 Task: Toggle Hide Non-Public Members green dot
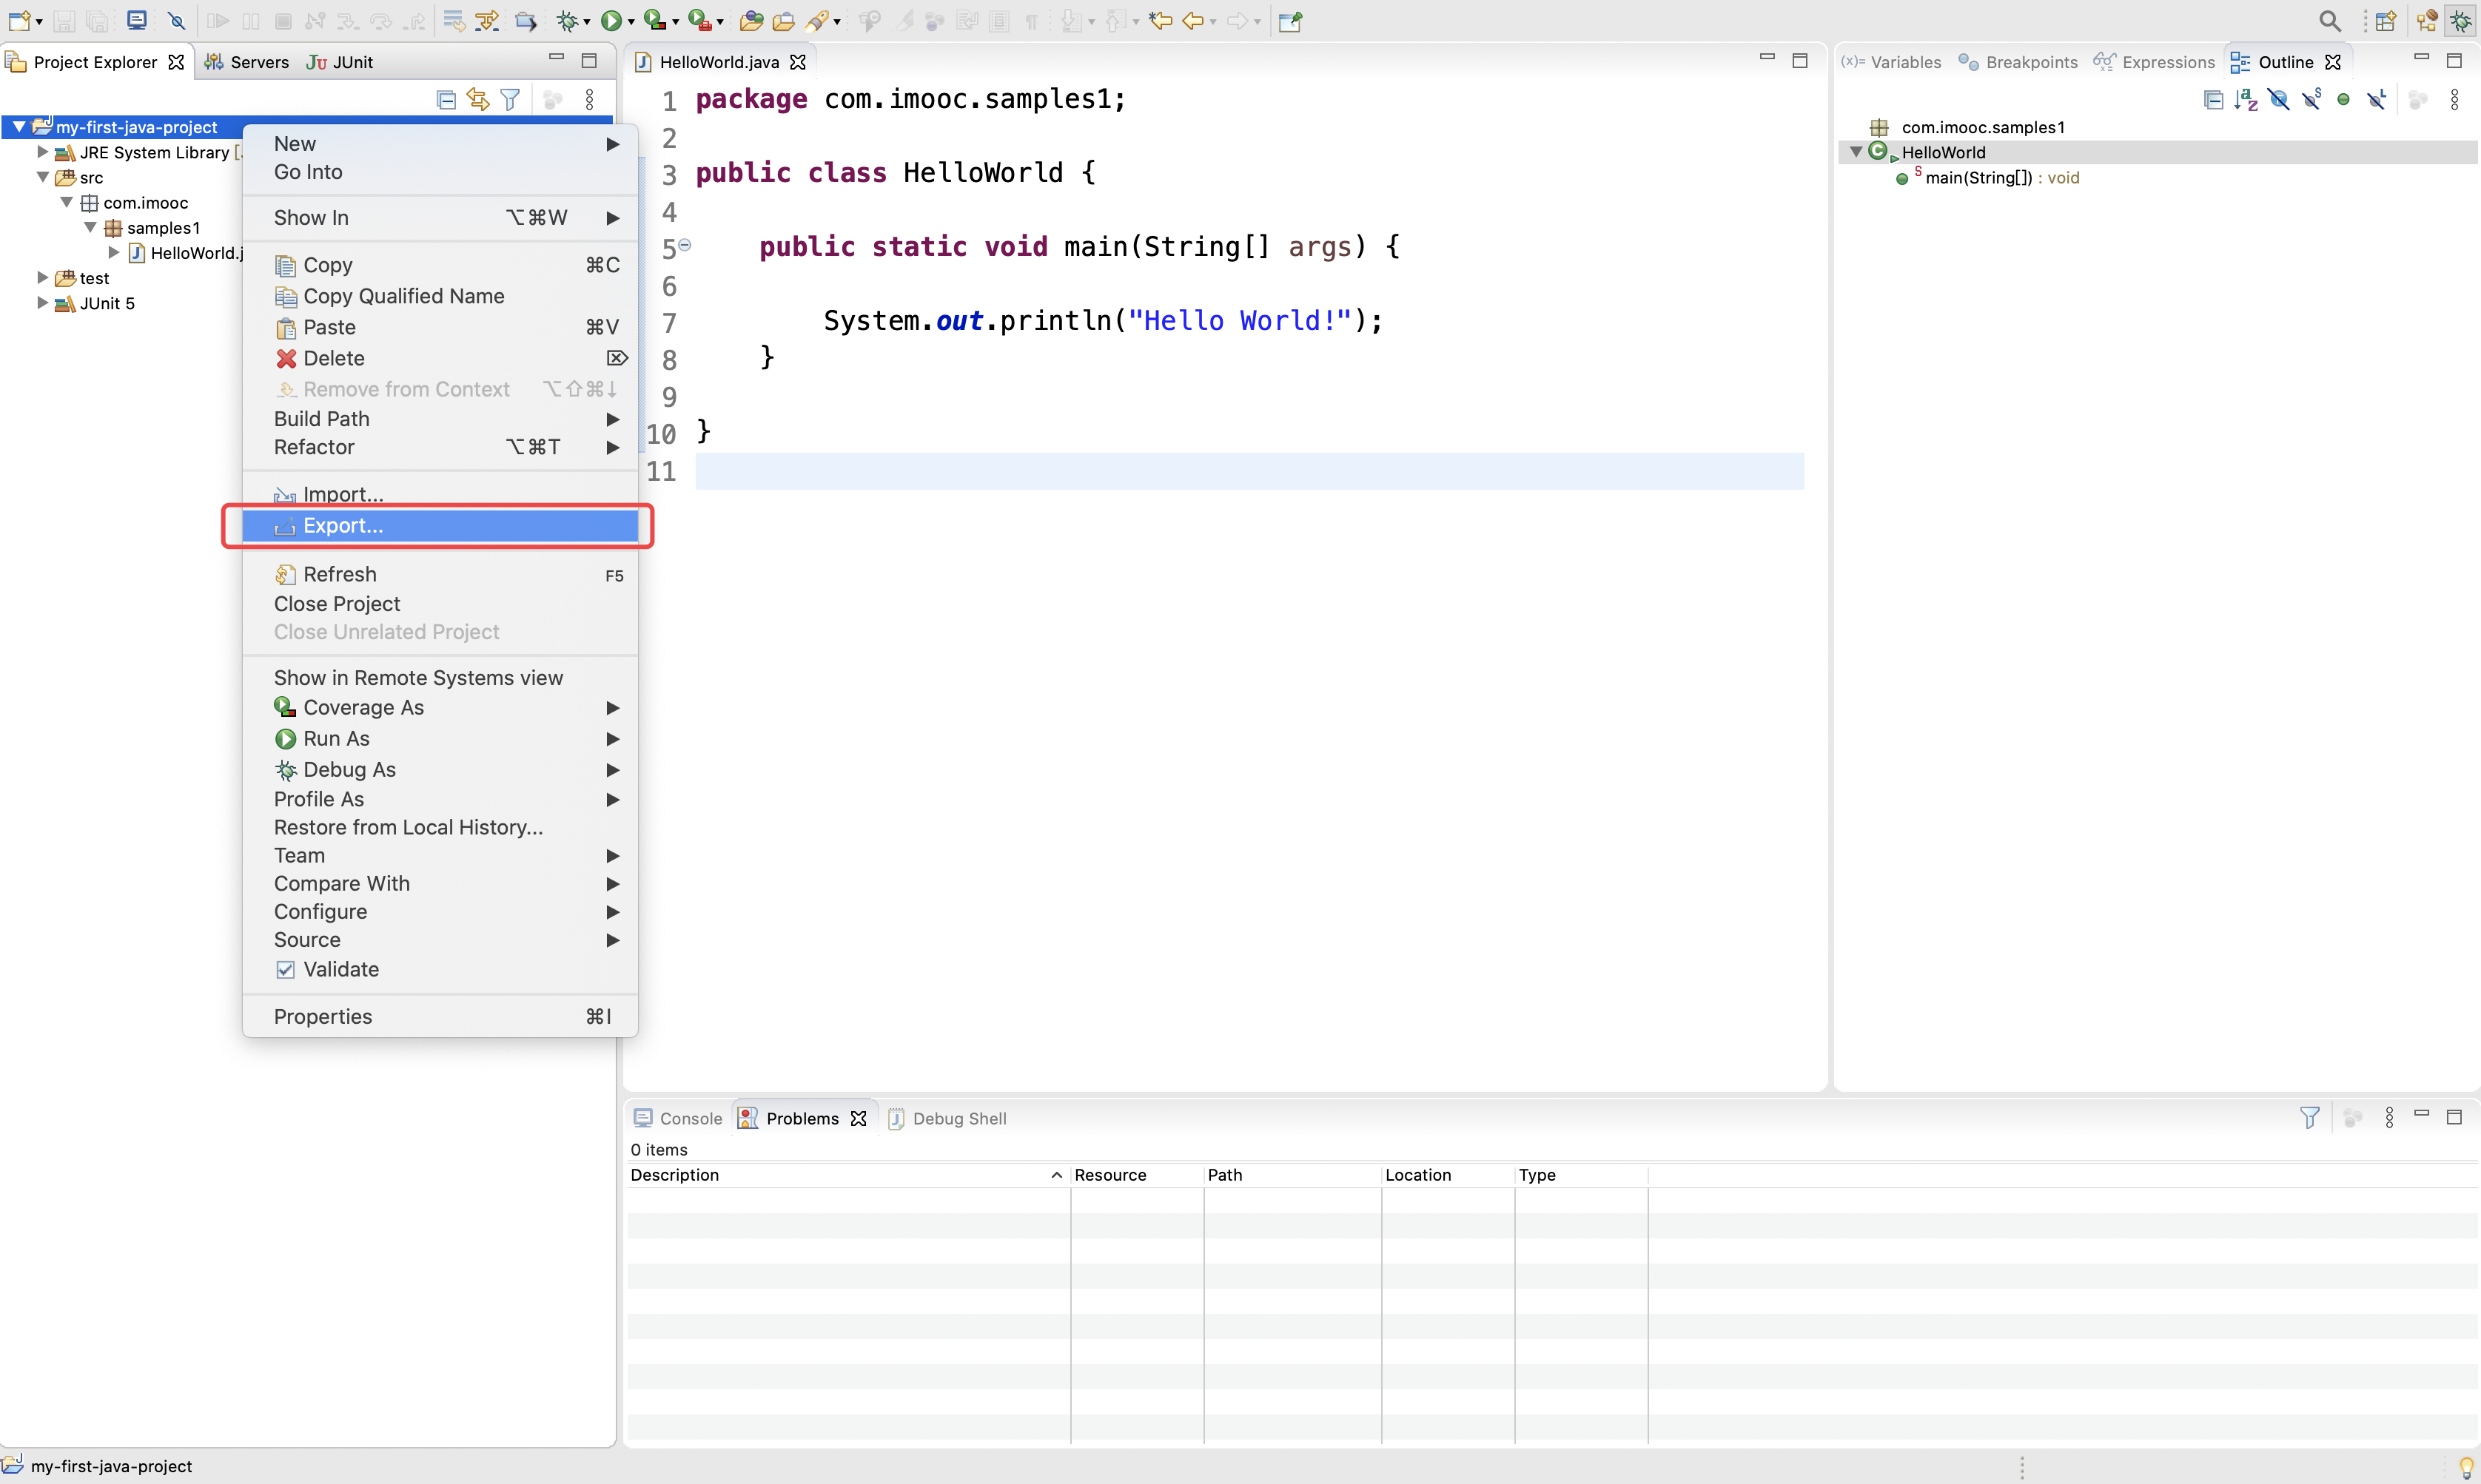pos(2343,99)
